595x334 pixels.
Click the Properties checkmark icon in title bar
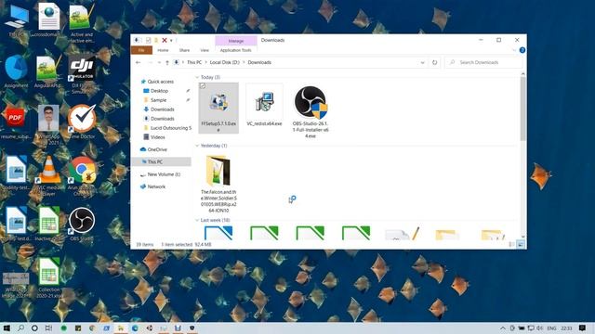click(149, 40)
